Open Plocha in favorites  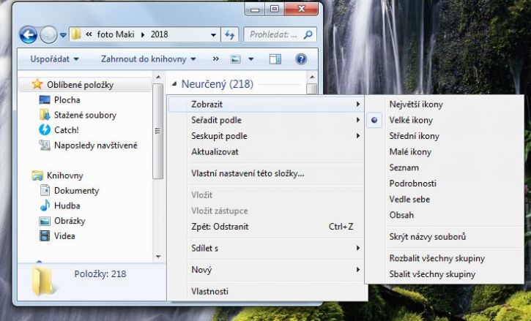[67, 100]
